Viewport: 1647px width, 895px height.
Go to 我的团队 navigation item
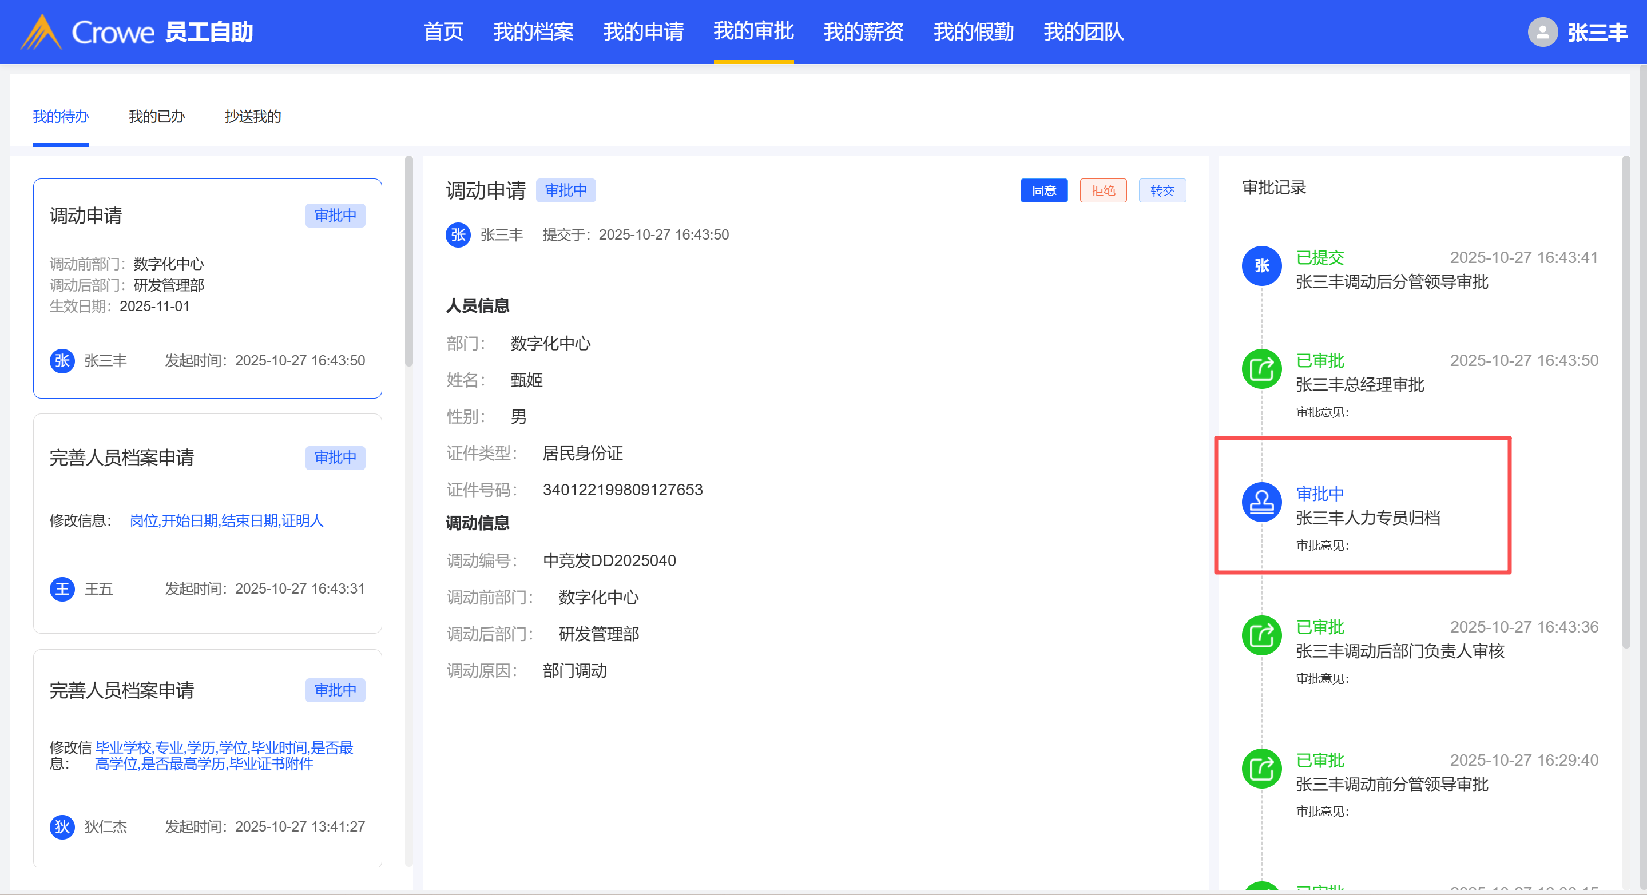(1083, 31)
